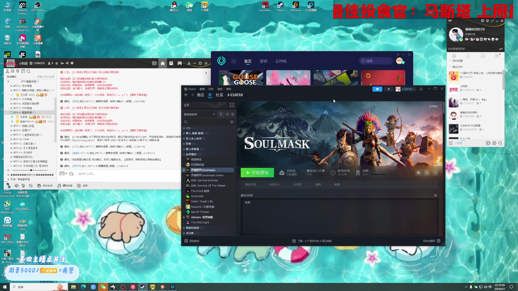Toggle the microphone icon in YY channel
The width and height of the screenshot is (518, 291).
pyautogui.click(x=23, y=186)
